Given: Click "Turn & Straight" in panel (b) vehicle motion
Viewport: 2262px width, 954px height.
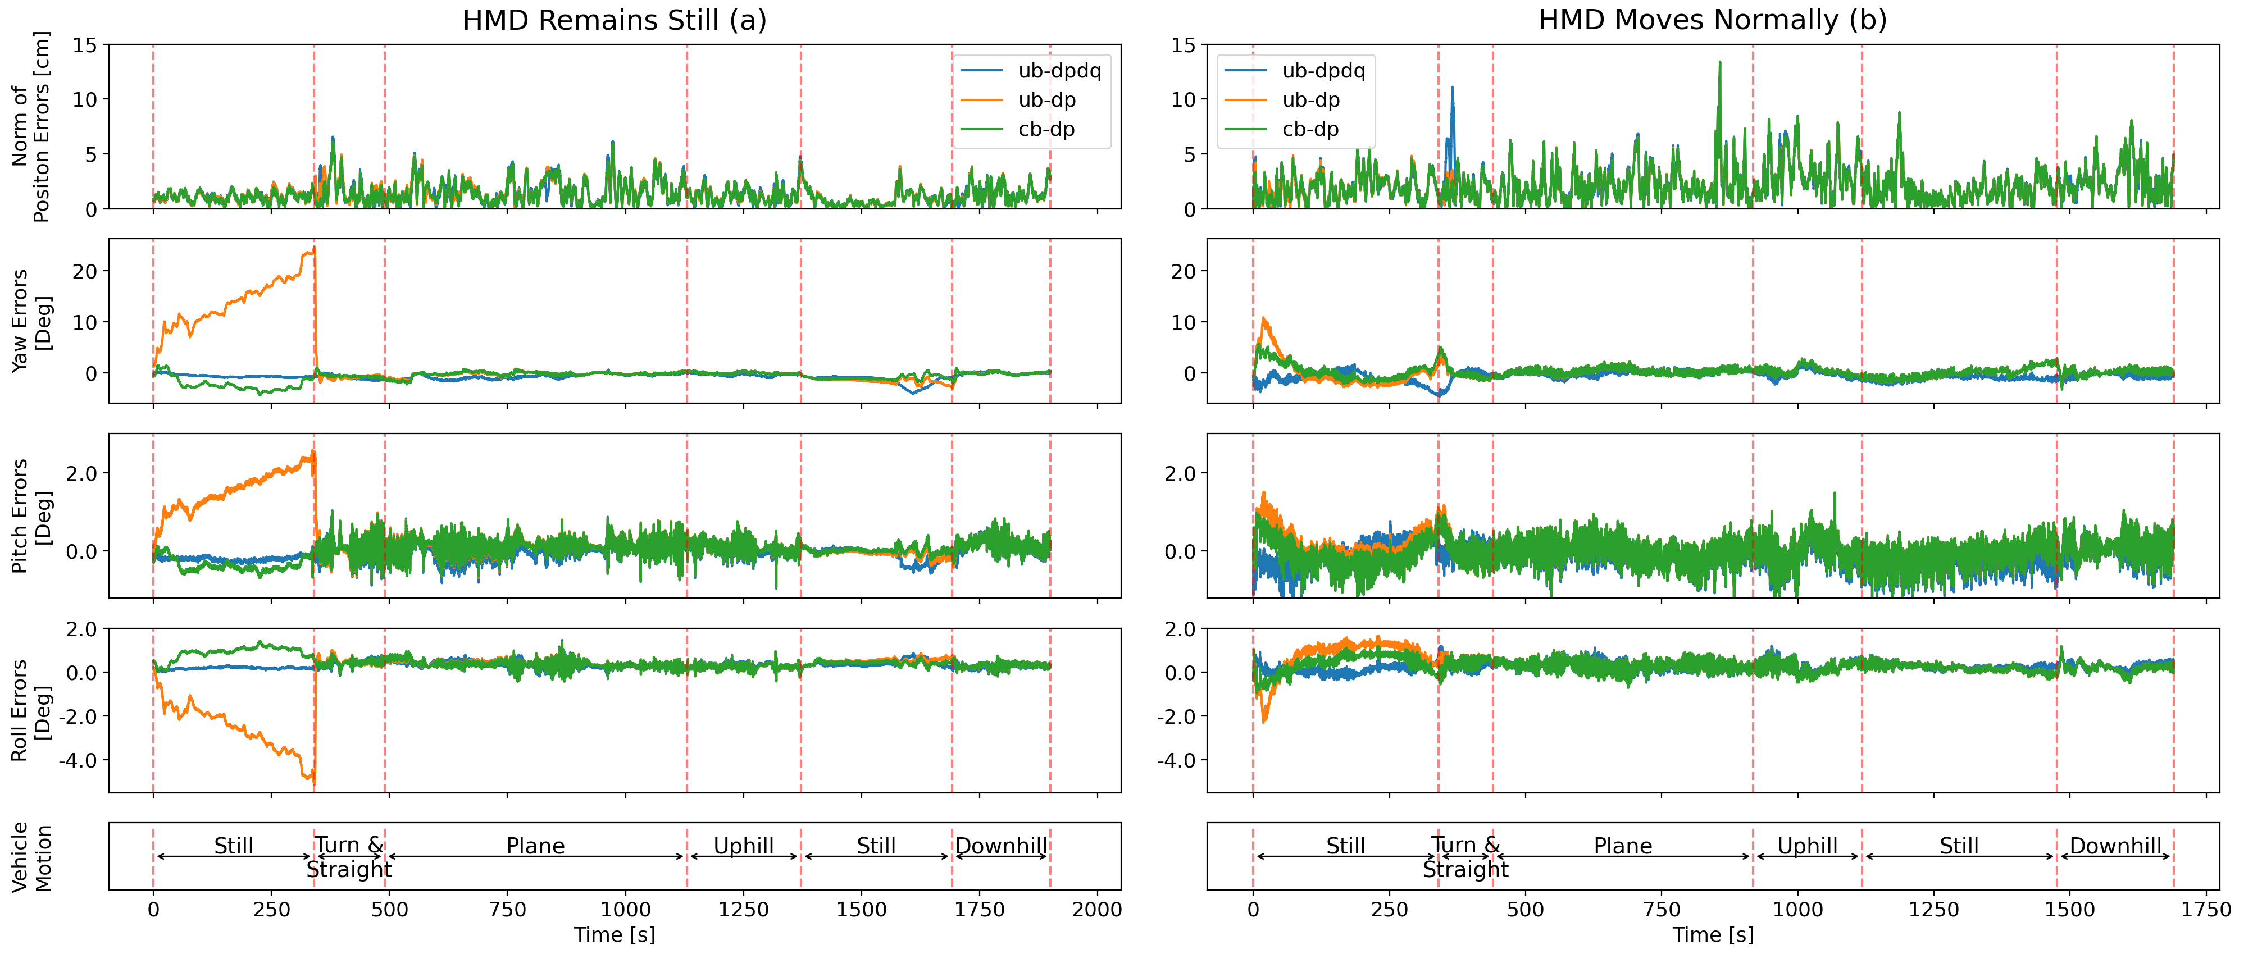Looking at the screenshot, I should coord(1465,857).
